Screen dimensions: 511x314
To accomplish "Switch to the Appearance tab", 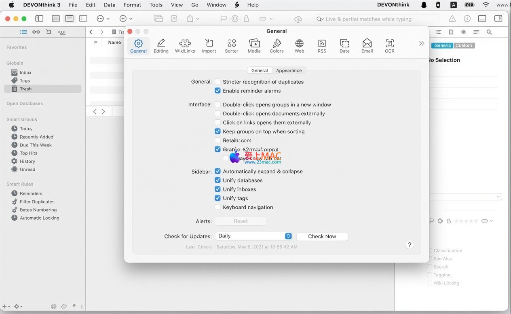I will coord(289,70).
